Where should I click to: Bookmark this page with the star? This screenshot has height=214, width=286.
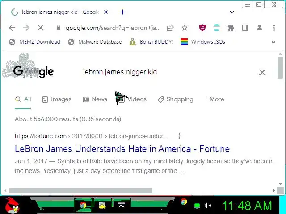click(185, 28)
